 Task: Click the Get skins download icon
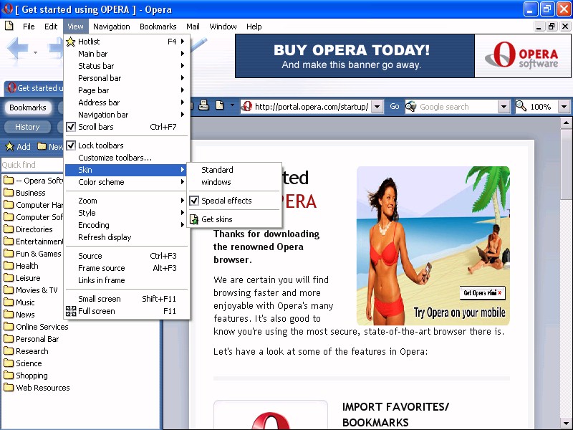pos(194,219)
